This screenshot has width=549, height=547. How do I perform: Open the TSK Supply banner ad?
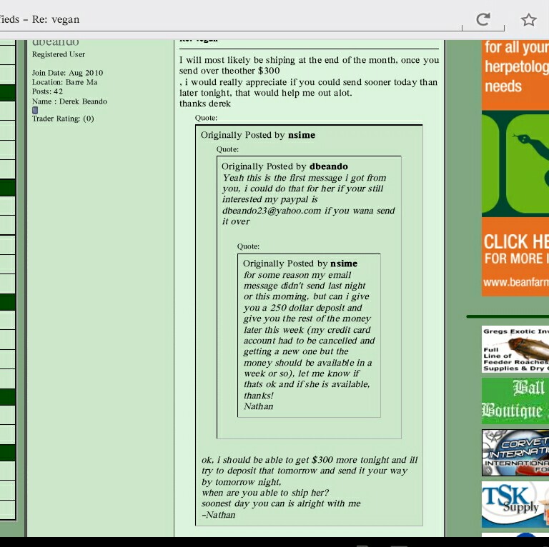pyautogui.click(x=515, y=504)
